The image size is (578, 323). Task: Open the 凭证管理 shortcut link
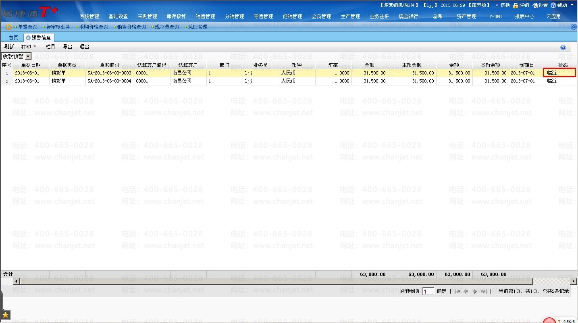click(198, 27)
